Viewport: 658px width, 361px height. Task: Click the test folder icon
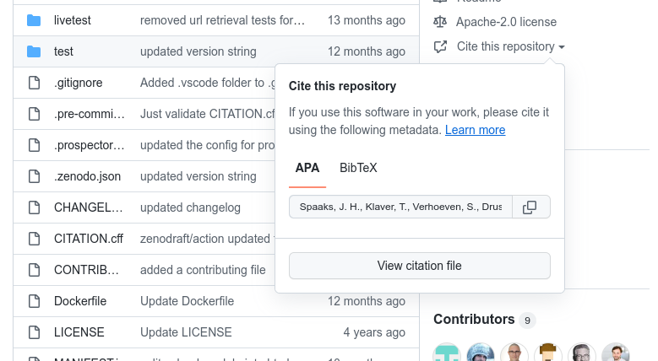click(34, 51)
